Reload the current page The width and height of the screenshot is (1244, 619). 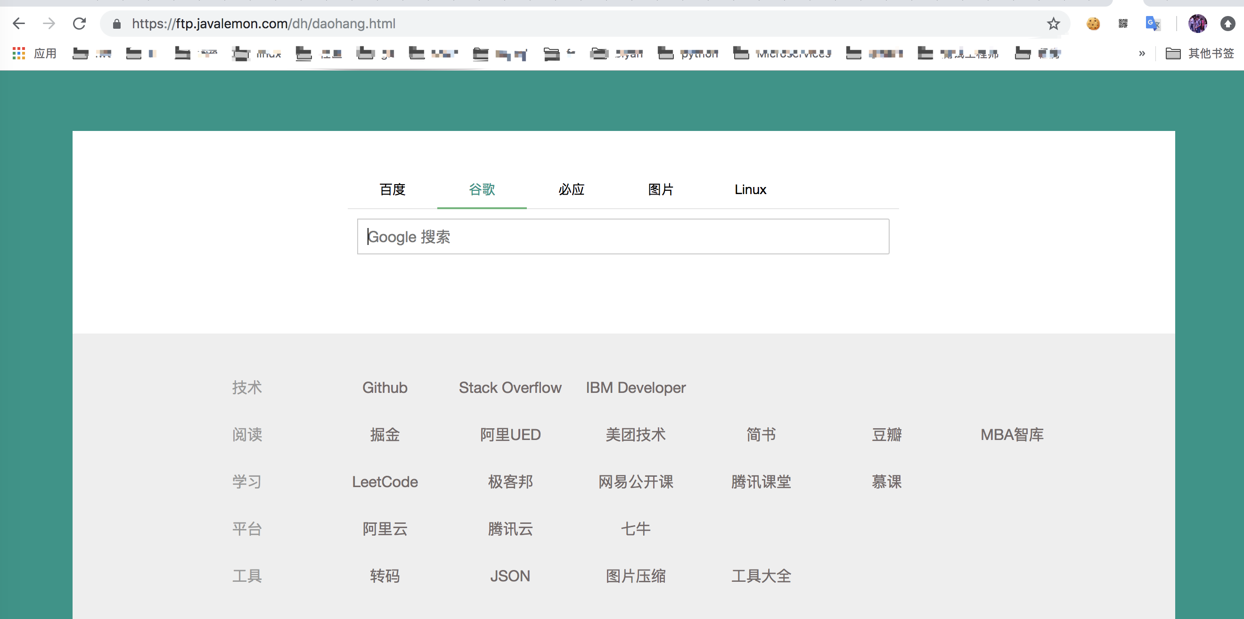tap(79, 23)
